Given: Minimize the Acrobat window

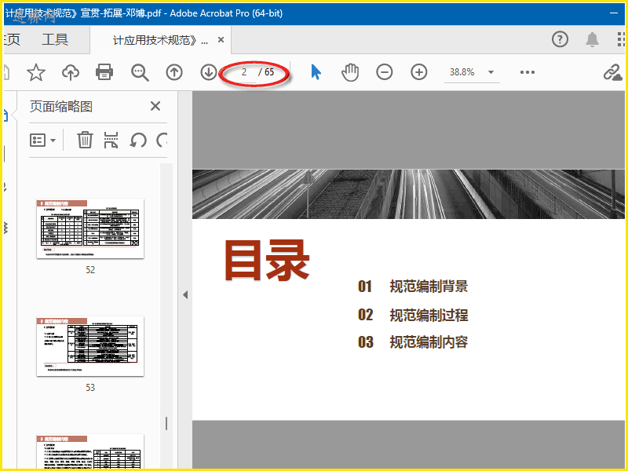Looking at the screenshot, I should [x=614, y=13].
